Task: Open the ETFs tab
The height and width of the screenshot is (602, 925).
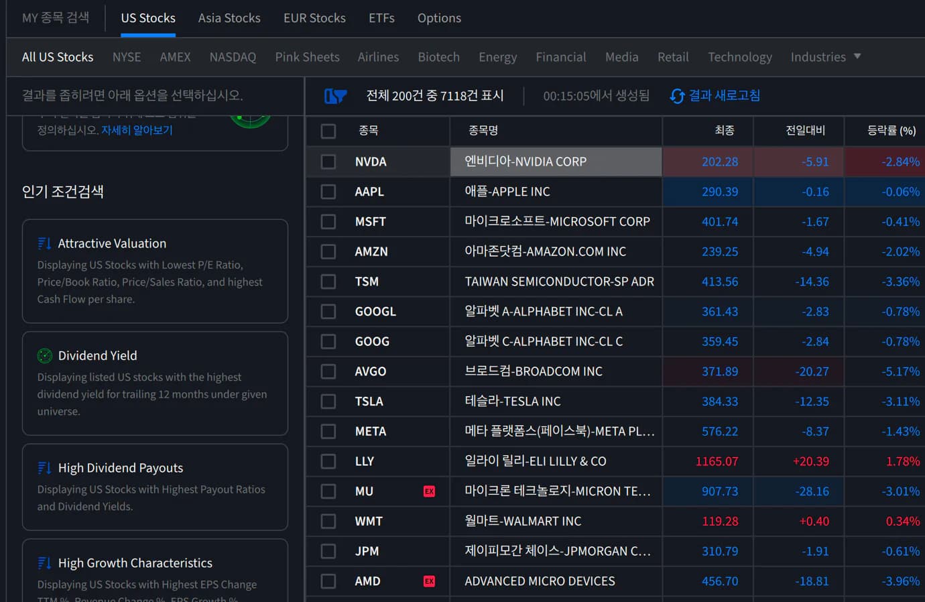Action: 381,18
